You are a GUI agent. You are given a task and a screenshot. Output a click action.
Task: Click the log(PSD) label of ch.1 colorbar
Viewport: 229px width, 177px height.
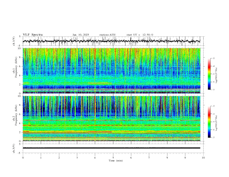click(217, 75)
